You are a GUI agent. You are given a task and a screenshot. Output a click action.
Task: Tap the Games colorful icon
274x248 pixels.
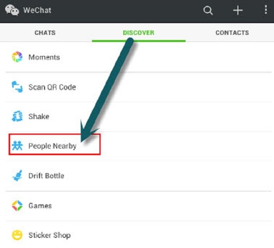[x=17, y=206]
